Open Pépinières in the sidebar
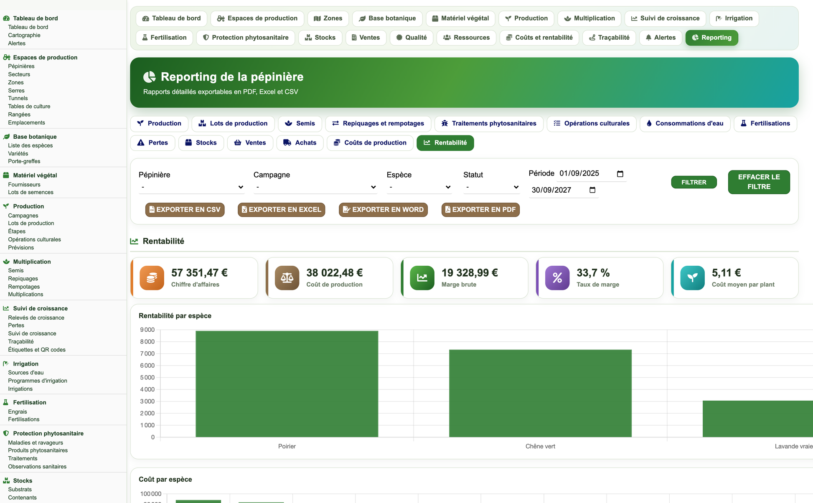 click(21, 66)
